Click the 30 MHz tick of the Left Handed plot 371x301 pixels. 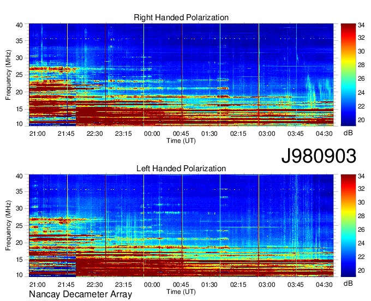click(x=19, y=208)
